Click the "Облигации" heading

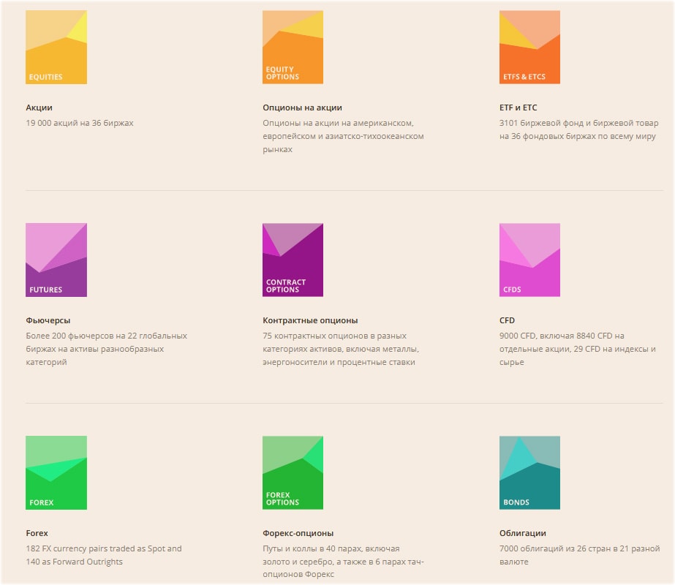click(x=522, y=533)
